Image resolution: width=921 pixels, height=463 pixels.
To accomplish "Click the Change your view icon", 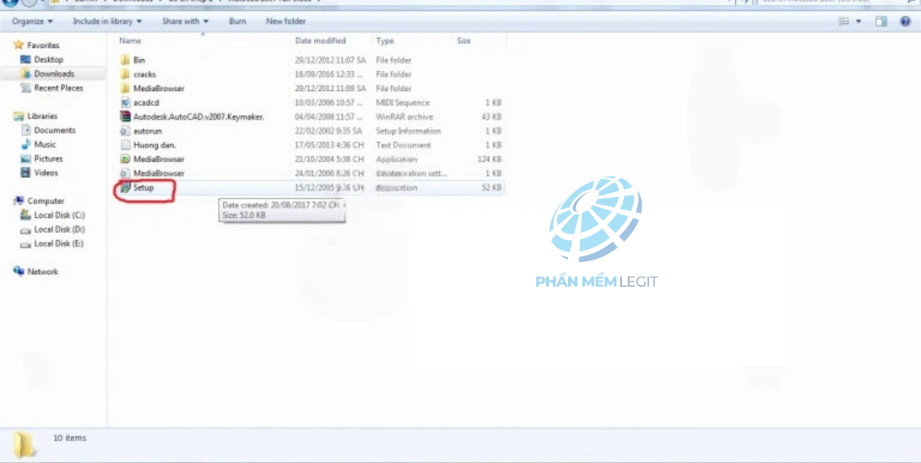I will (844, 22).
